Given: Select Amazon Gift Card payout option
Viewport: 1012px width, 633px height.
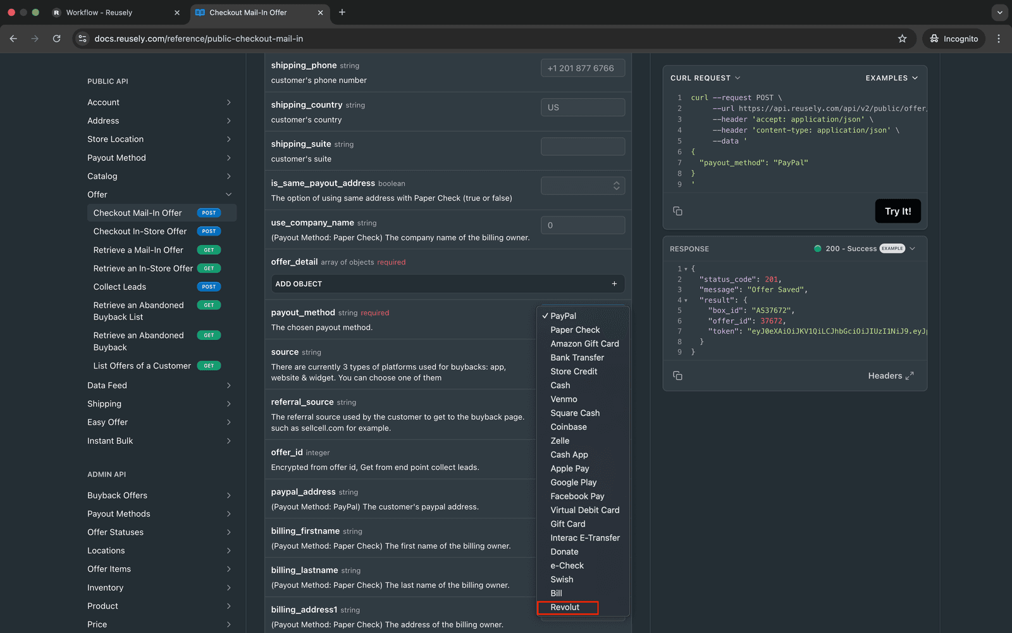Looking at the screenshot, I should (x=583, y=344).
